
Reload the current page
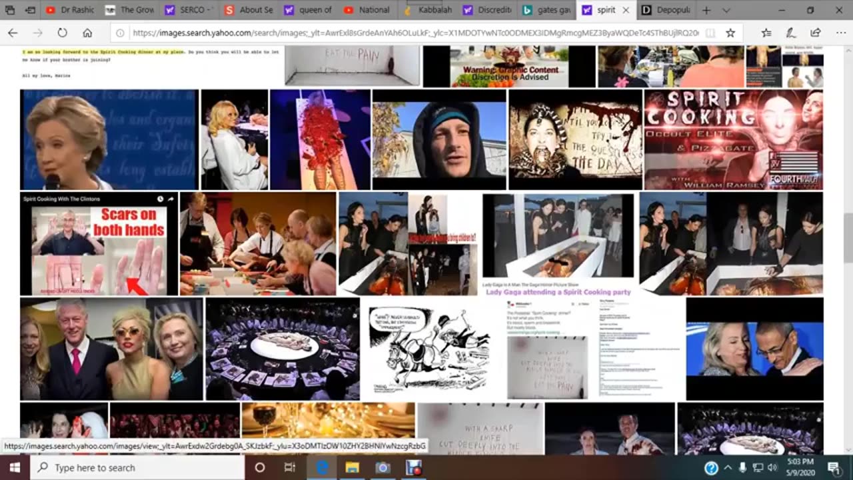click(x=62, y=33)
